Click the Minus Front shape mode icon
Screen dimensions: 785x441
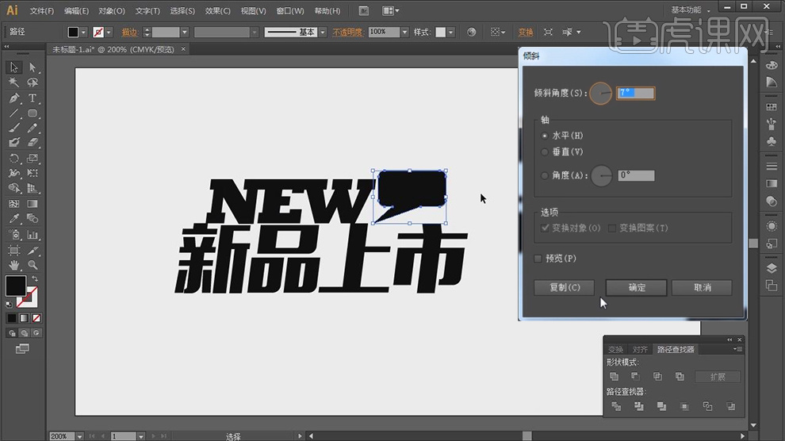tap(635, 377)
